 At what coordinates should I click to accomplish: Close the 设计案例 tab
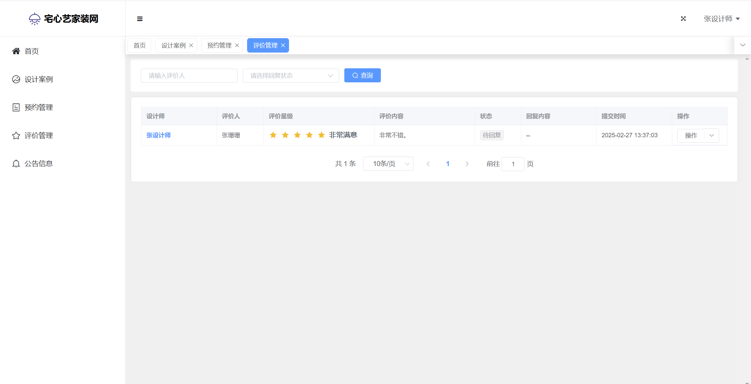click(191, 46)
